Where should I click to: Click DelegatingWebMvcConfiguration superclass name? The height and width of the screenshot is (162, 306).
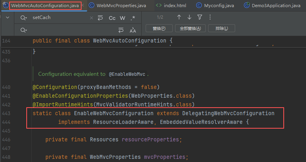tap(228, 113)
